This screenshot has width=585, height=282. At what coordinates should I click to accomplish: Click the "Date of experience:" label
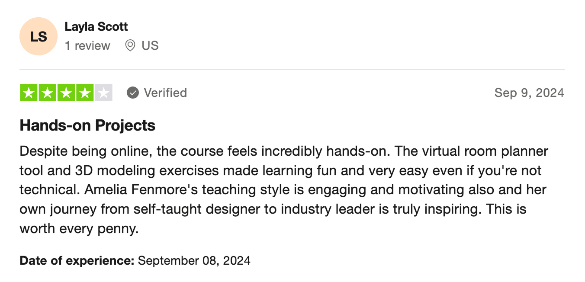pos(77,261)
